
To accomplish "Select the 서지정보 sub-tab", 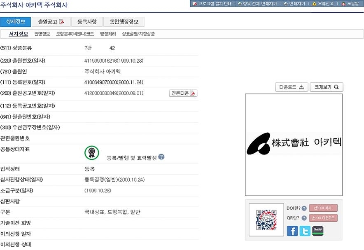I will click(19, 34).
